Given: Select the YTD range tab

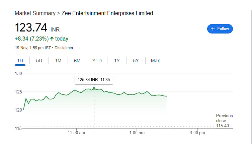Looking at the screenshot, I should pos(97,61).
